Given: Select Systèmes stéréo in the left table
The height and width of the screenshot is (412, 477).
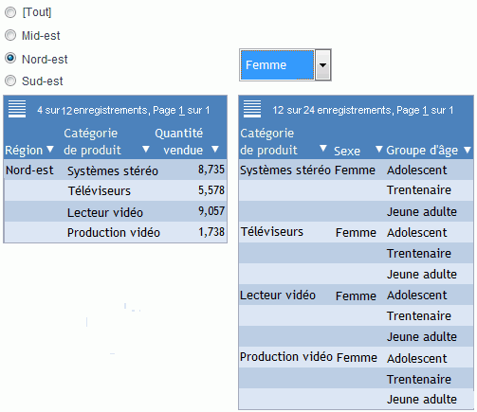Looking at the screenshot, I should point(113,170).
